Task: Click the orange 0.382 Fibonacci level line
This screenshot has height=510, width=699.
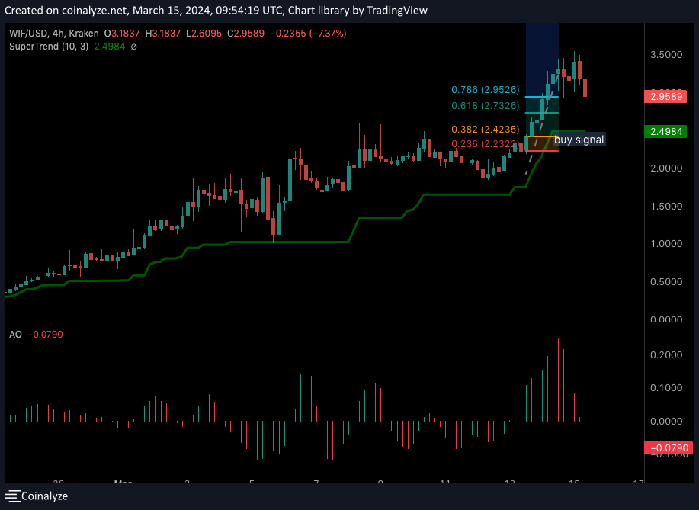Action: tap(542, 136)
